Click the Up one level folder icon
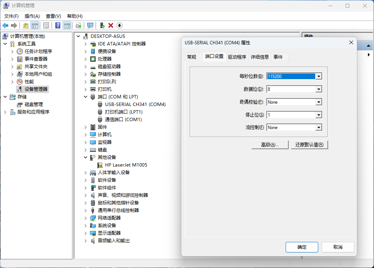 pyautogui.click(x=26, y=25)
